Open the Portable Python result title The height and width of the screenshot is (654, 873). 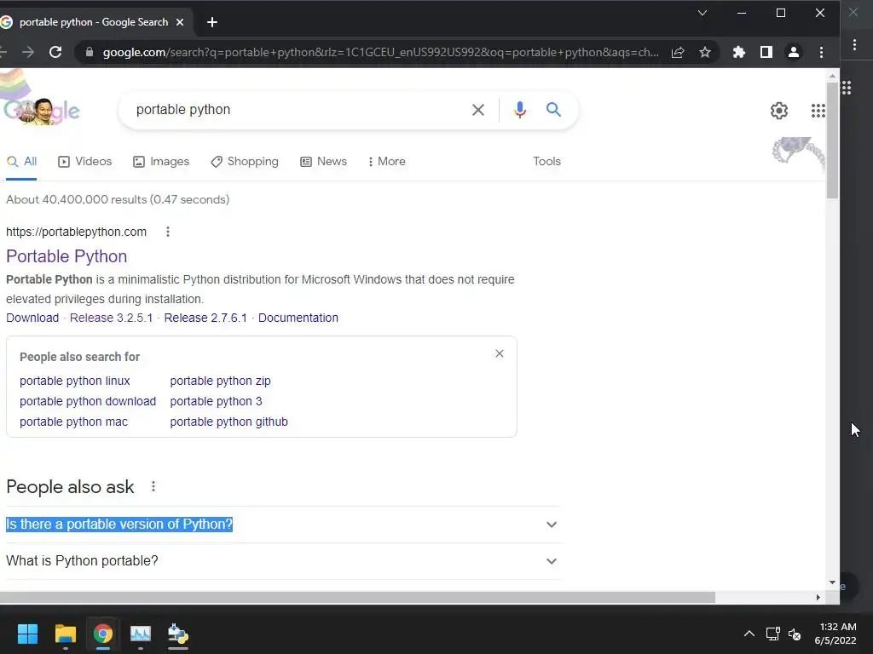66,256
